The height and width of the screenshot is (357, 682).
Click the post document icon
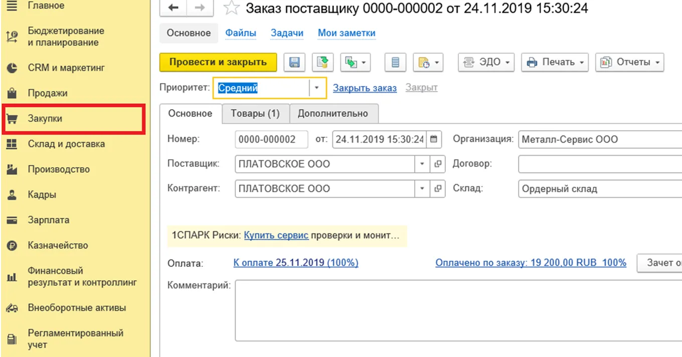[x=322, y=63]
